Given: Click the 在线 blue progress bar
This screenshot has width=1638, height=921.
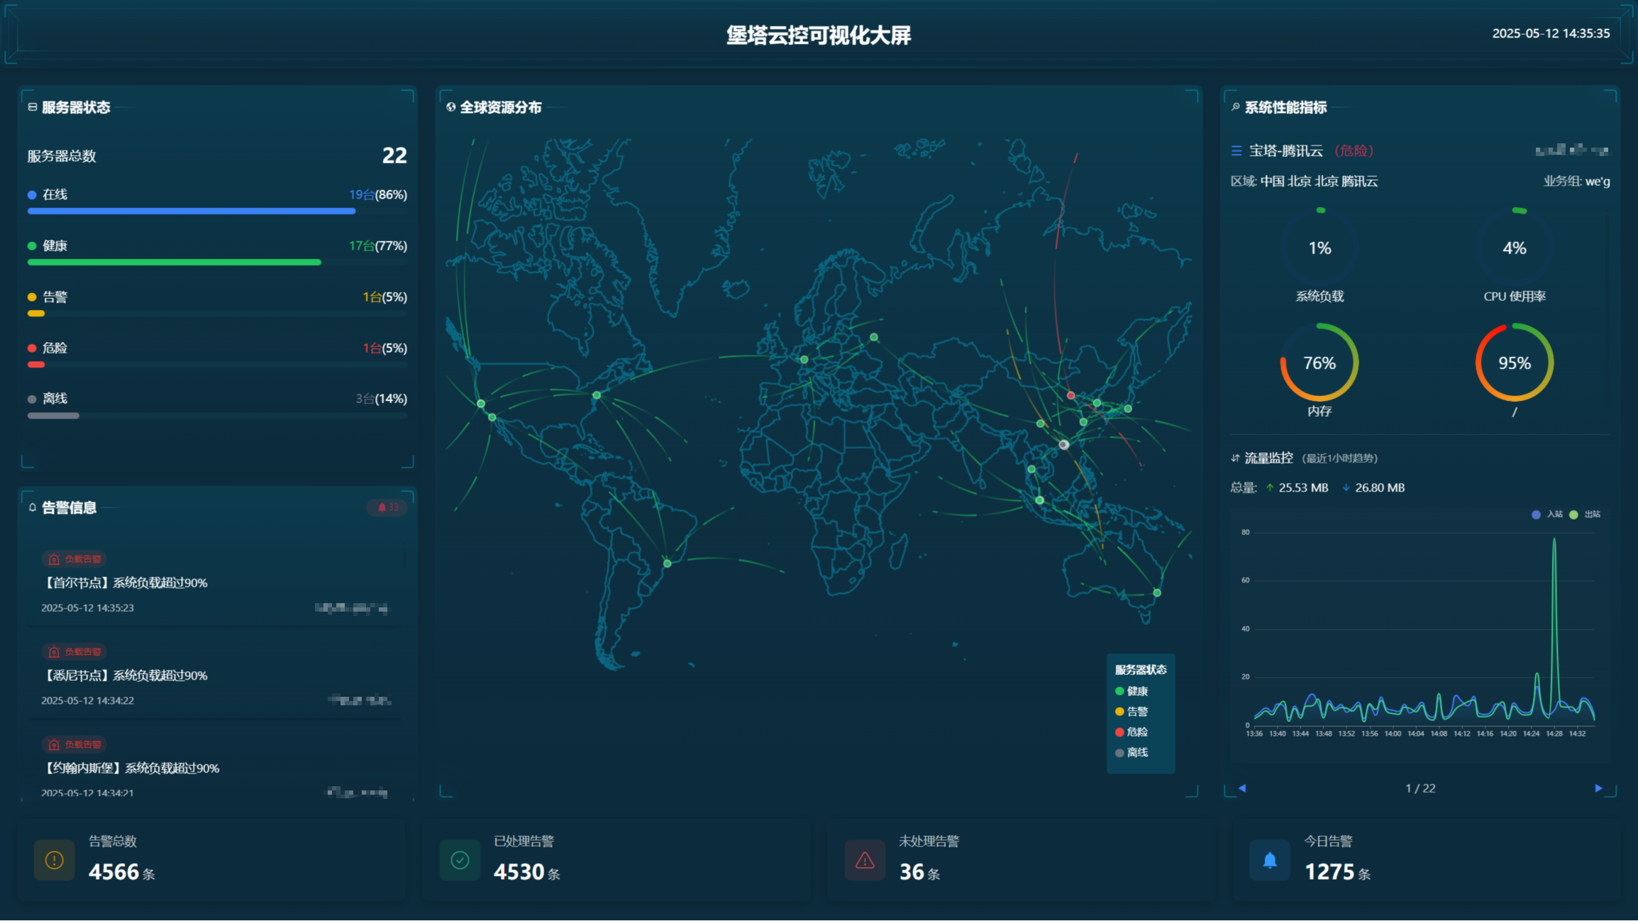Looking at the screenshot, I should pyautogui.click(x=192, y=211).
